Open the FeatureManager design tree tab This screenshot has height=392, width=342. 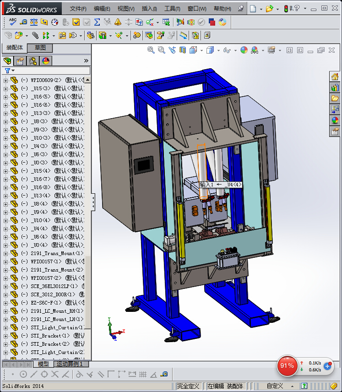coord(7,61)
